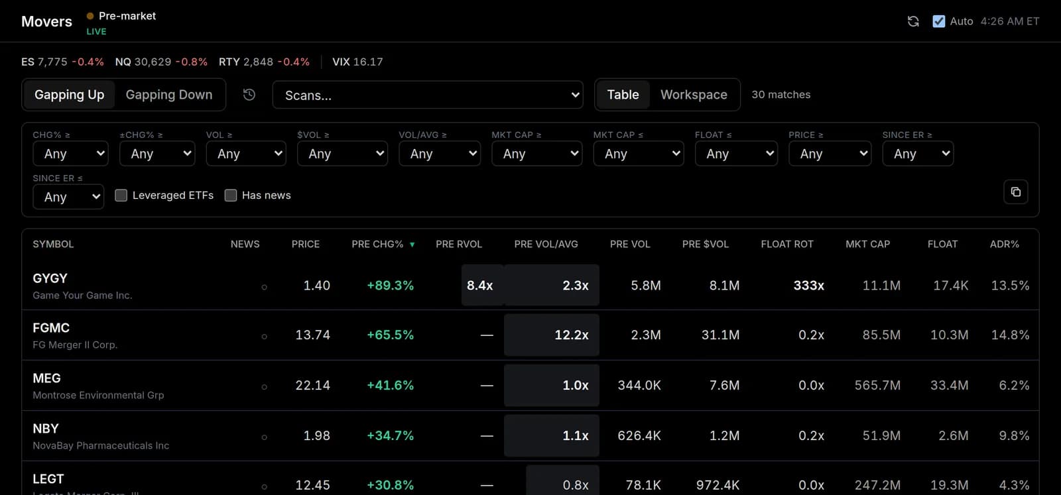Sort by the MKT CAP column header
The image size is (1061, 495).
pyautogui.click(x=868, y=245)
